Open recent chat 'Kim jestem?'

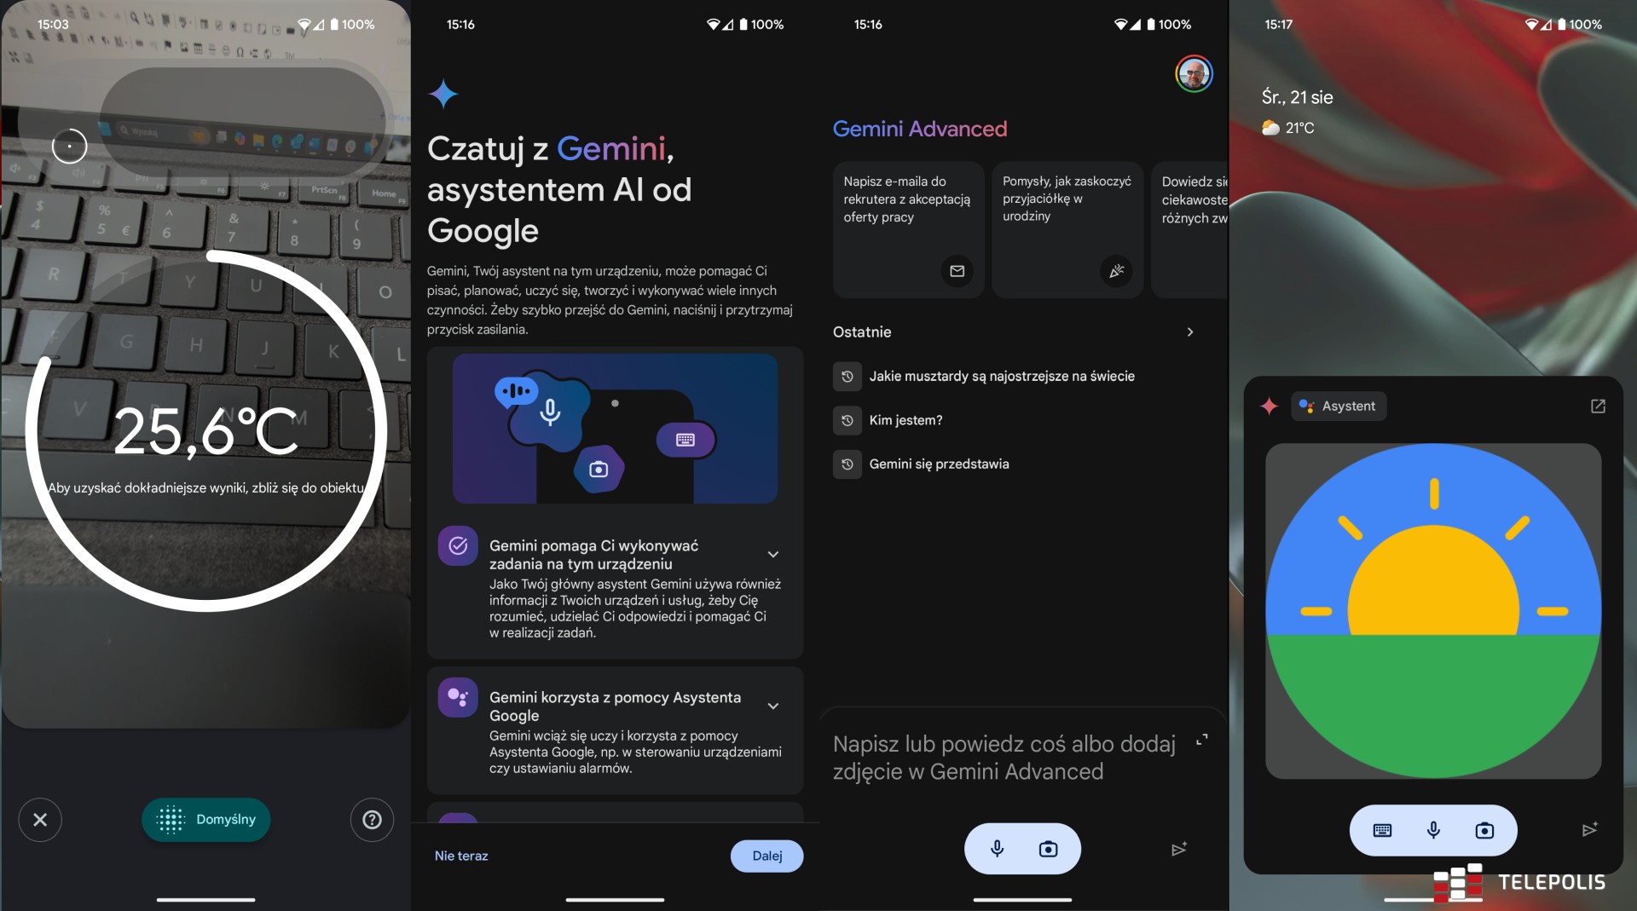905,420
